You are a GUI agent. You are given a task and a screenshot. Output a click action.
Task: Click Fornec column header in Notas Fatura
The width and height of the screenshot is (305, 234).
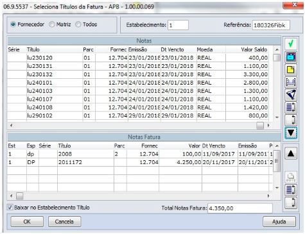tap(150, 146)
